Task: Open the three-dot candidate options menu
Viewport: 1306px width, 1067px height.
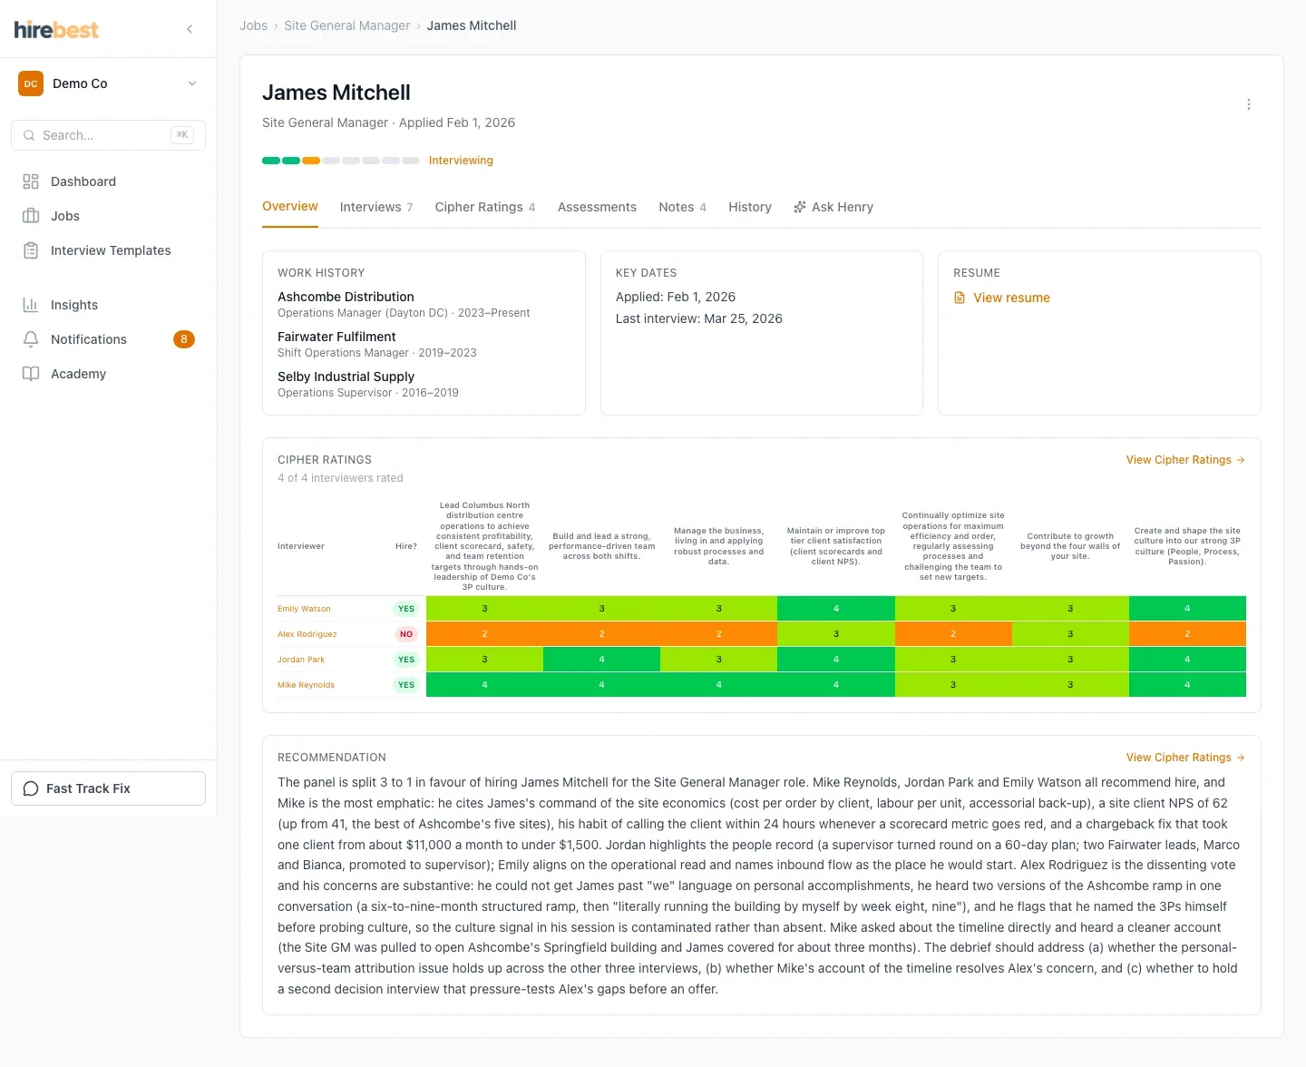Action: 1249,104
